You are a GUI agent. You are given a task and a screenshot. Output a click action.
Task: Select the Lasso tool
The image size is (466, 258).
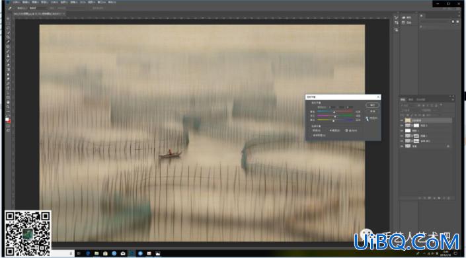9,28
